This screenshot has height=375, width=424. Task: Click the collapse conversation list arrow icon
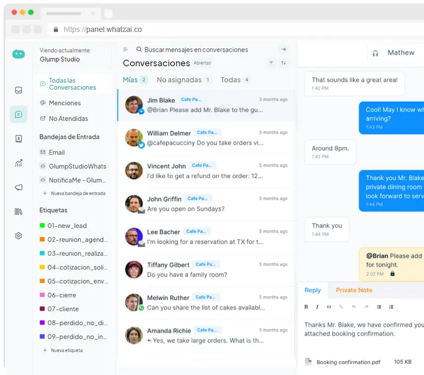283,49
